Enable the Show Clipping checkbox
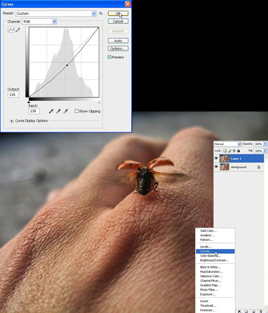Viewport: 268px width, 313px height. (x=76, y=111)
